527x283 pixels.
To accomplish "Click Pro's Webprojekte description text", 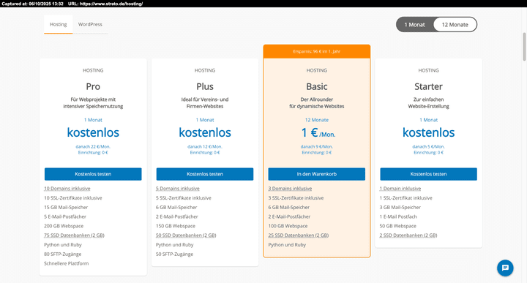I will click(93, 102).
